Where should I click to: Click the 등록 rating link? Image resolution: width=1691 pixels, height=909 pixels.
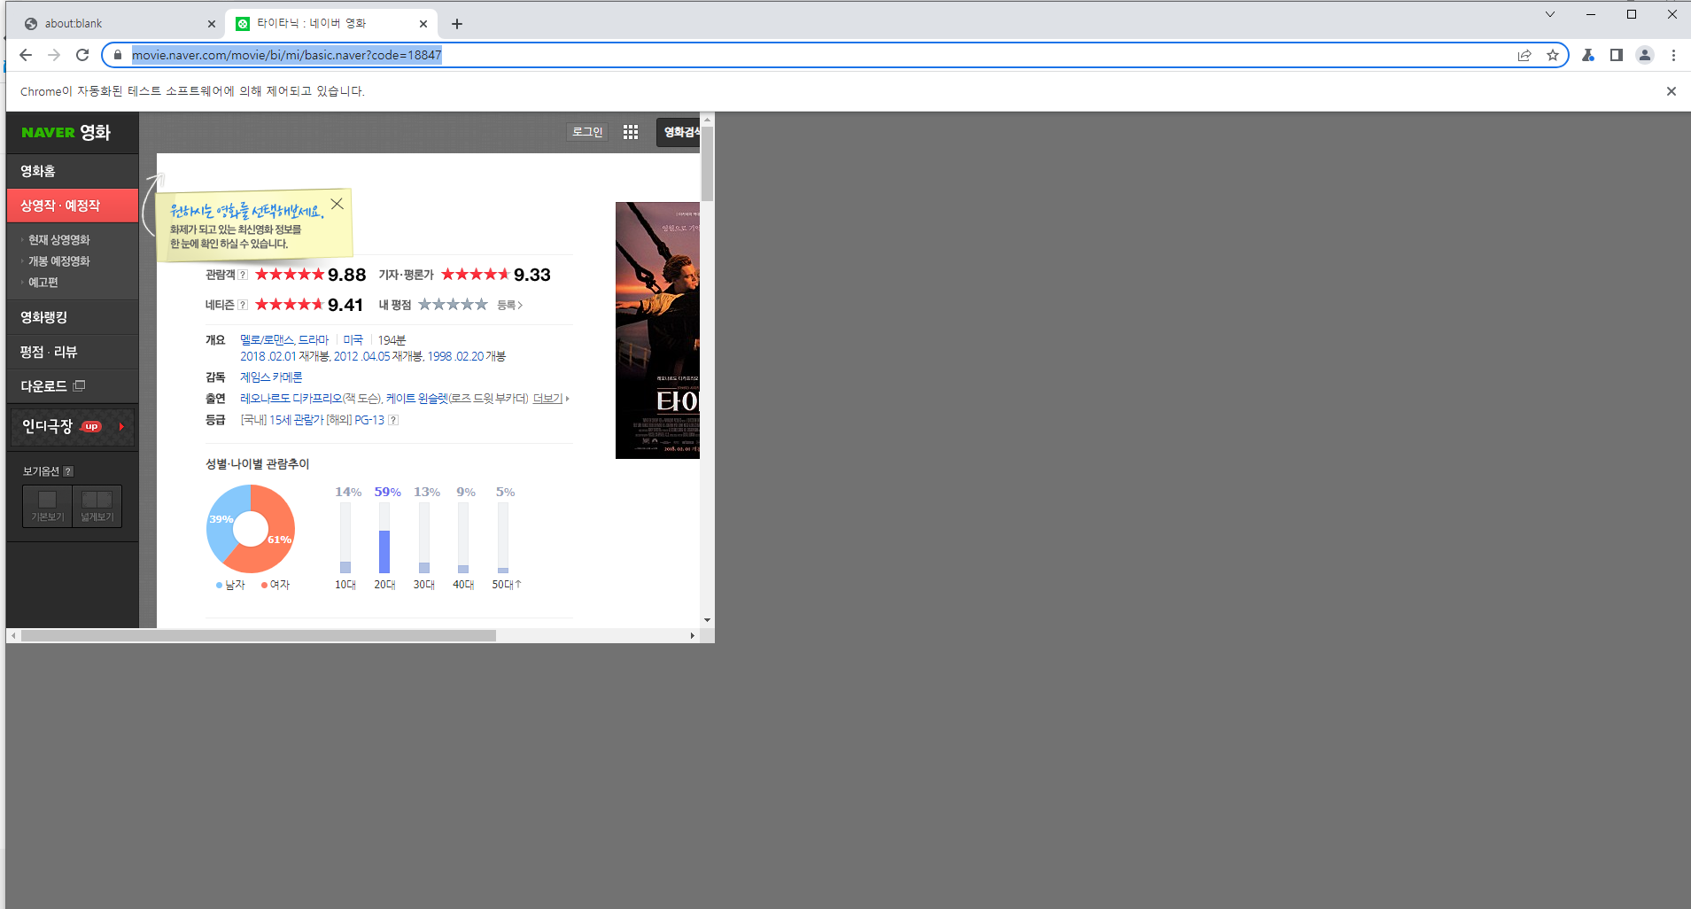tap(509, 305)
